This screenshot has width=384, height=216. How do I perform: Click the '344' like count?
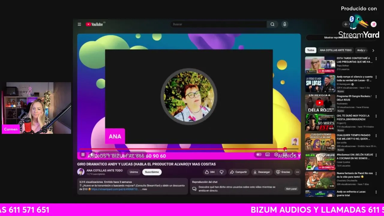(212, 172)
